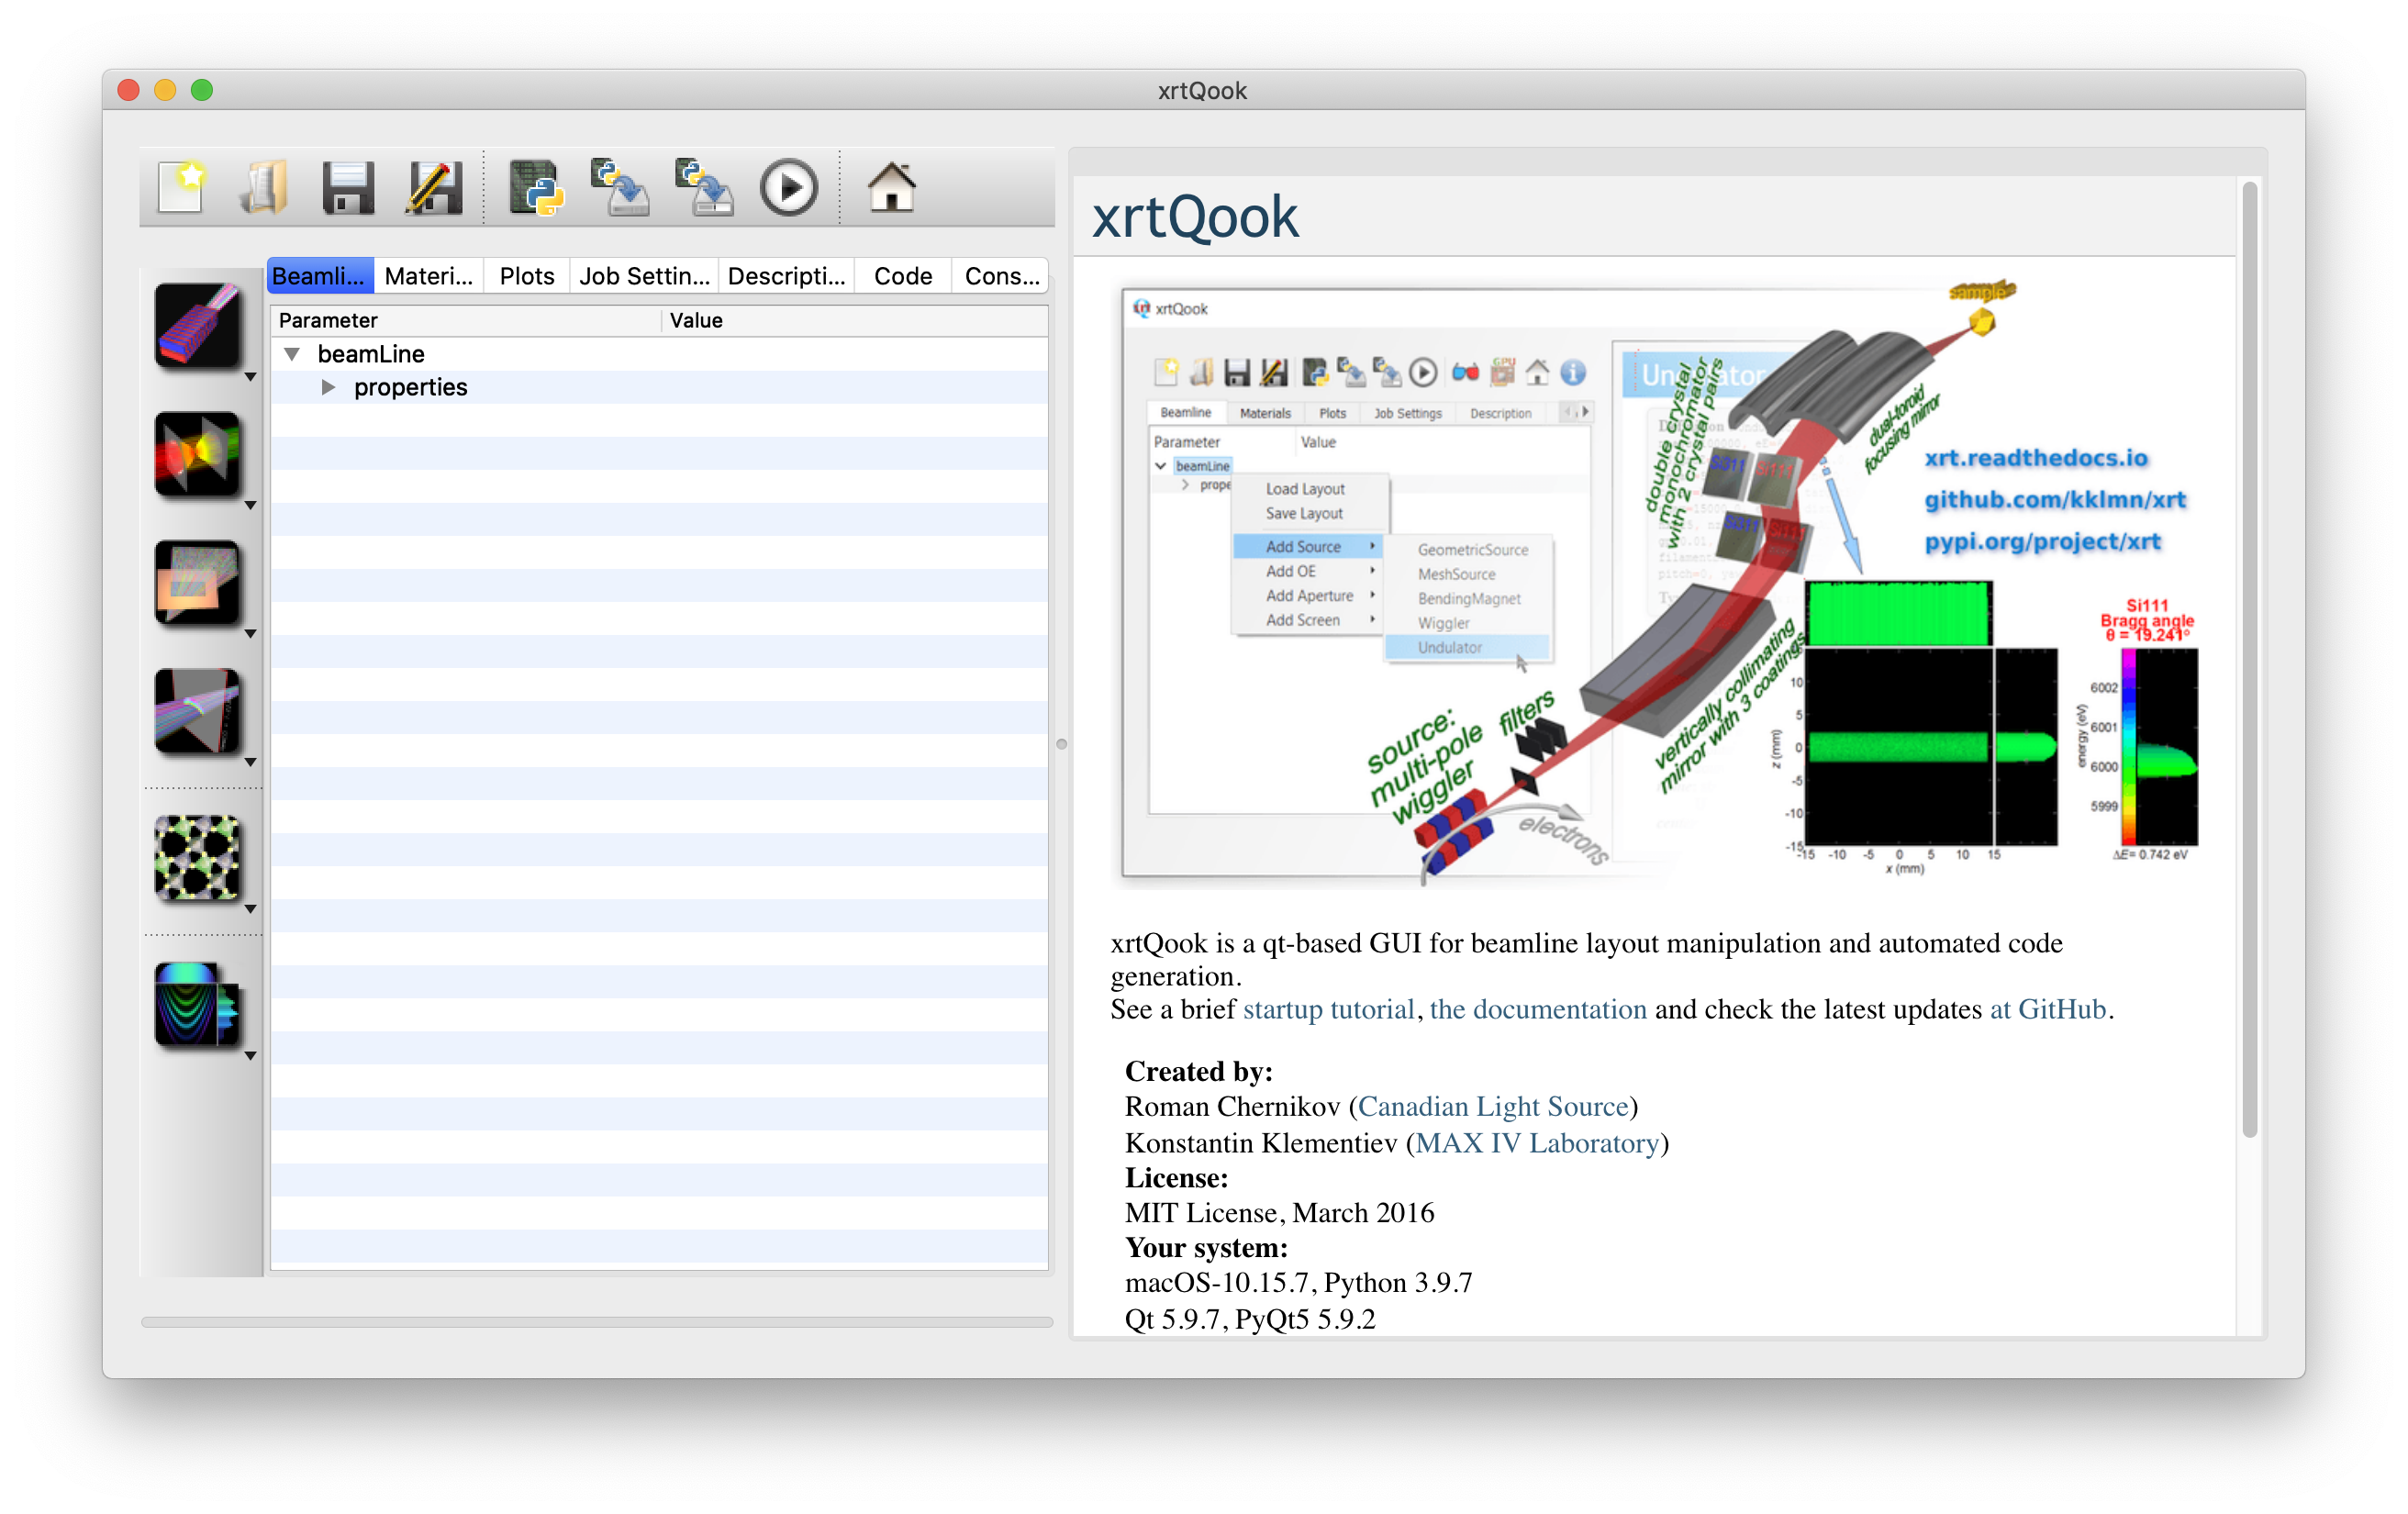Click the Value column header
Viewport: 2408px width, 1514px height.
click(855, 320)
